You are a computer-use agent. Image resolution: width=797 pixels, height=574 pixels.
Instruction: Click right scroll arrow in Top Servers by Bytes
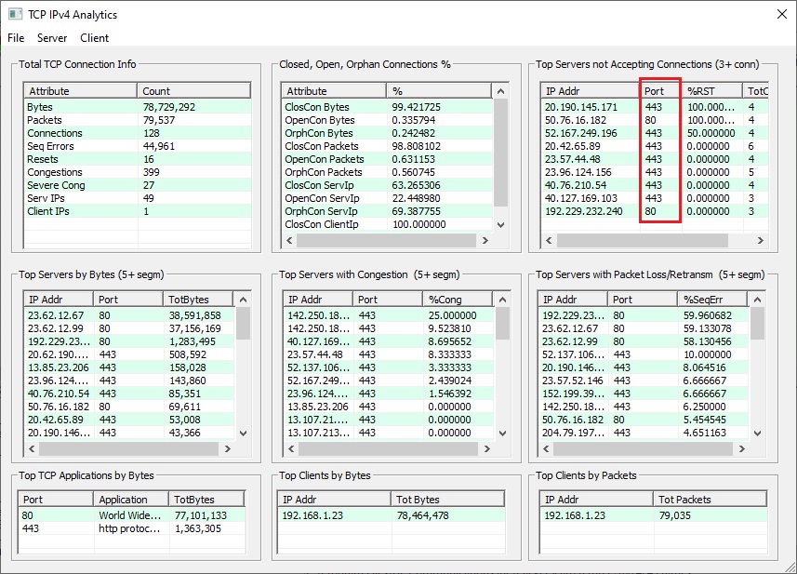click(227, 448)
